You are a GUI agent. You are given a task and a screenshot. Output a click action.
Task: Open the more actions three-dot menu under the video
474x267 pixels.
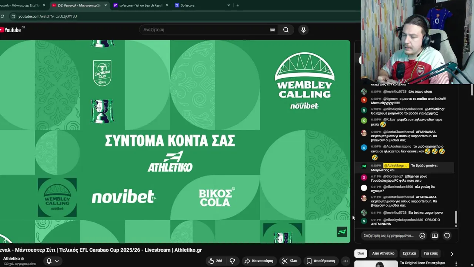pos(346,261)
